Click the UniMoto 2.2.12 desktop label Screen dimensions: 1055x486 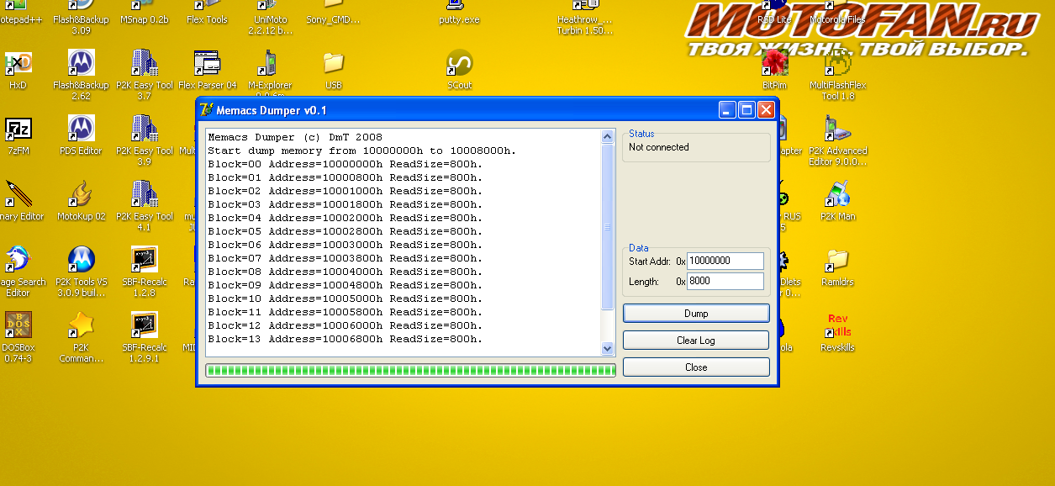coord(271,25)
